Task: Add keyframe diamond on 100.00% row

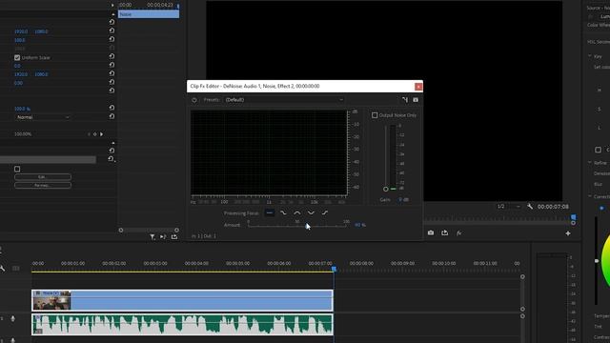Action: 94,134
